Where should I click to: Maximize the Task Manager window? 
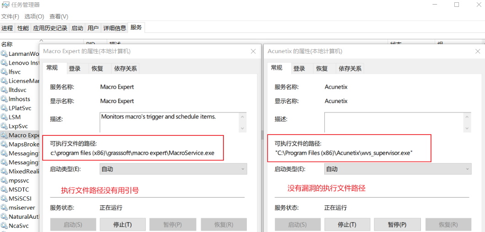pyautogui.click(x=457, y=5)
